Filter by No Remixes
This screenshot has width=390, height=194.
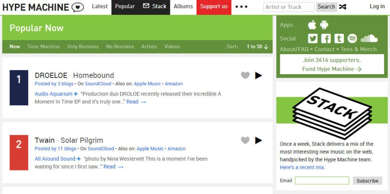pos(120,46)
